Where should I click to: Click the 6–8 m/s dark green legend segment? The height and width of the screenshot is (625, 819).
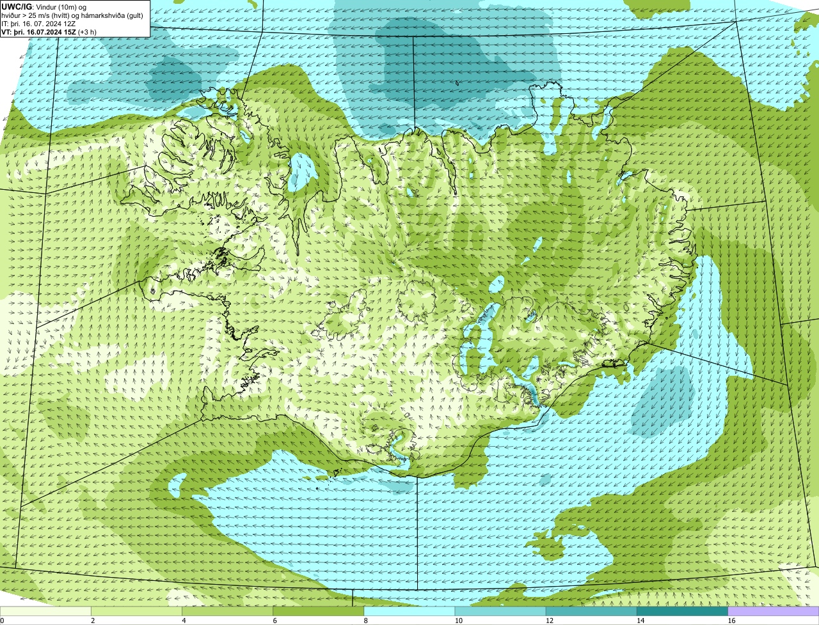(x=319, y=612)
